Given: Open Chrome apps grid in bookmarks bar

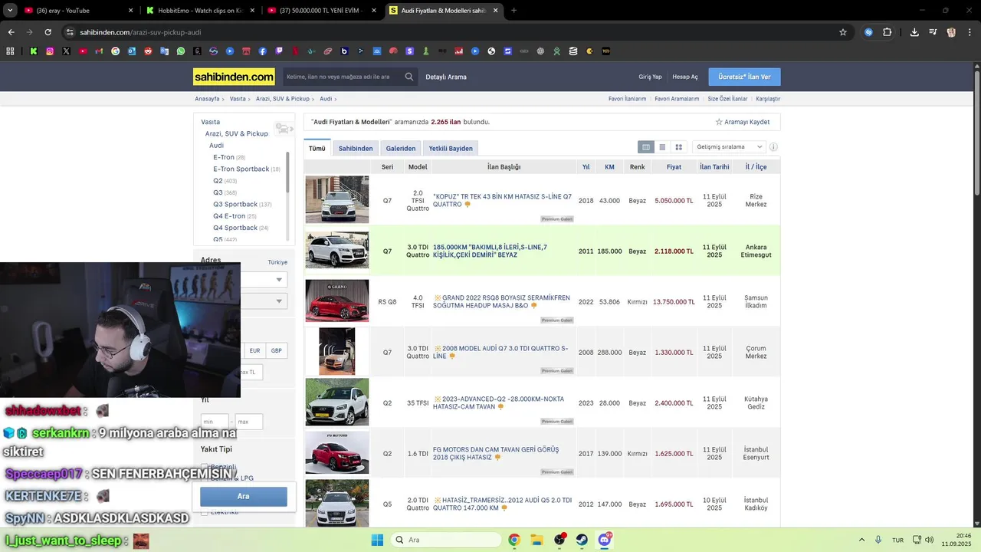Looking at the screenshot, I should click(x=11, y=51).
